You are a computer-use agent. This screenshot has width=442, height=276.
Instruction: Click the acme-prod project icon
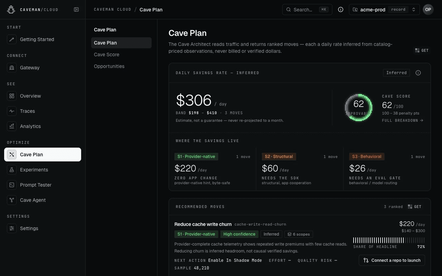point(355,10)
